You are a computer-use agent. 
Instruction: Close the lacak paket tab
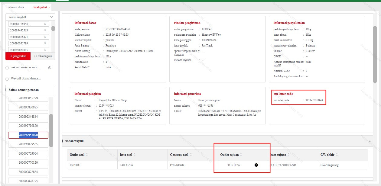[49, 7]
